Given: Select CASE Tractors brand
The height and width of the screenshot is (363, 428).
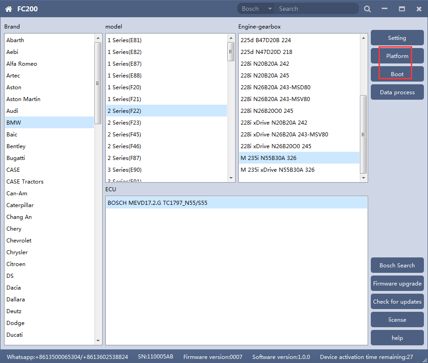Looking at the screenshot, I should [49, 181].
